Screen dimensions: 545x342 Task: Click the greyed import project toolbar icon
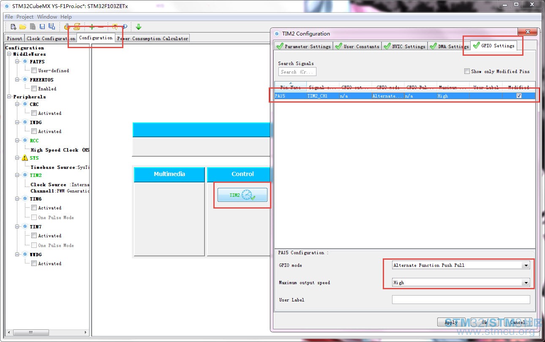tap(33, 27)
